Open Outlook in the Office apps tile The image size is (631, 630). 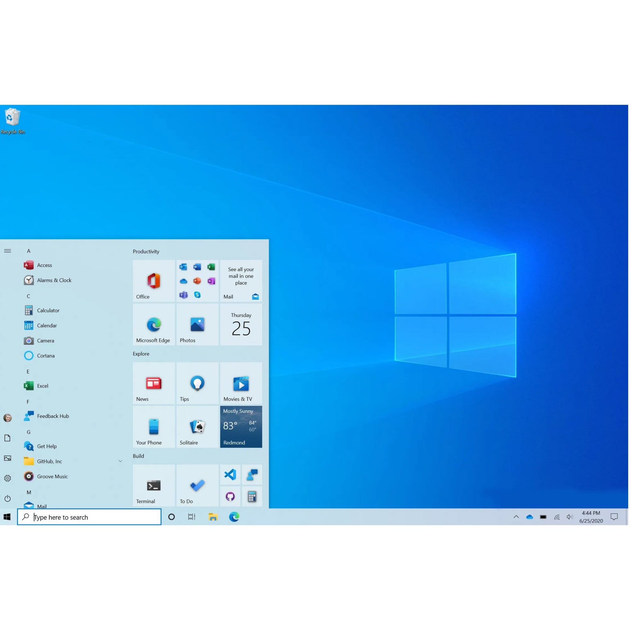(x=183, y=267)
